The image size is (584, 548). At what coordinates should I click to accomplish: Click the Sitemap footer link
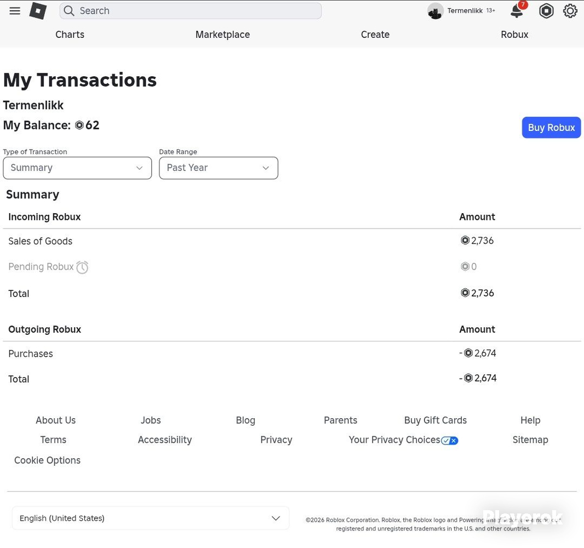530,440
